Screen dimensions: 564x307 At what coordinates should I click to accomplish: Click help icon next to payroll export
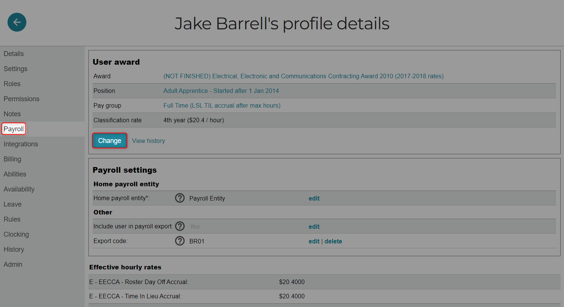[180, 226]
